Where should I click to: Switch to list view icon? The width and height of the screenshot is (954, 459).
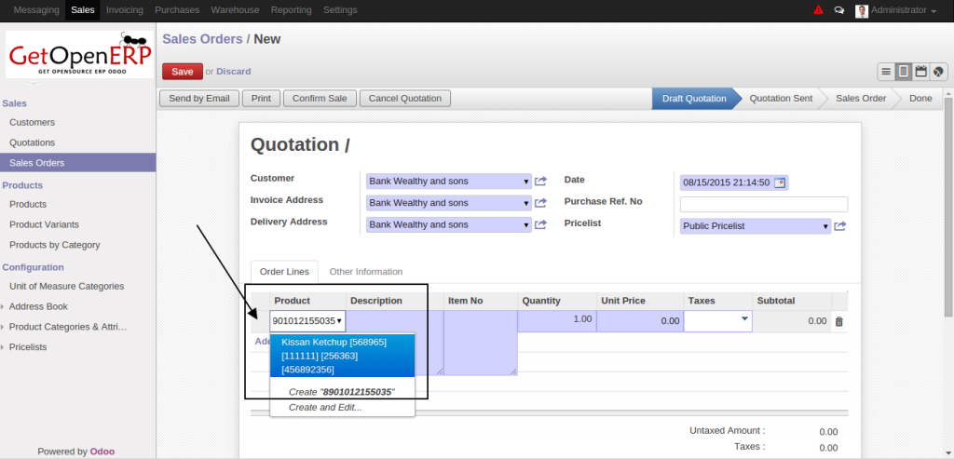(886, 72)
